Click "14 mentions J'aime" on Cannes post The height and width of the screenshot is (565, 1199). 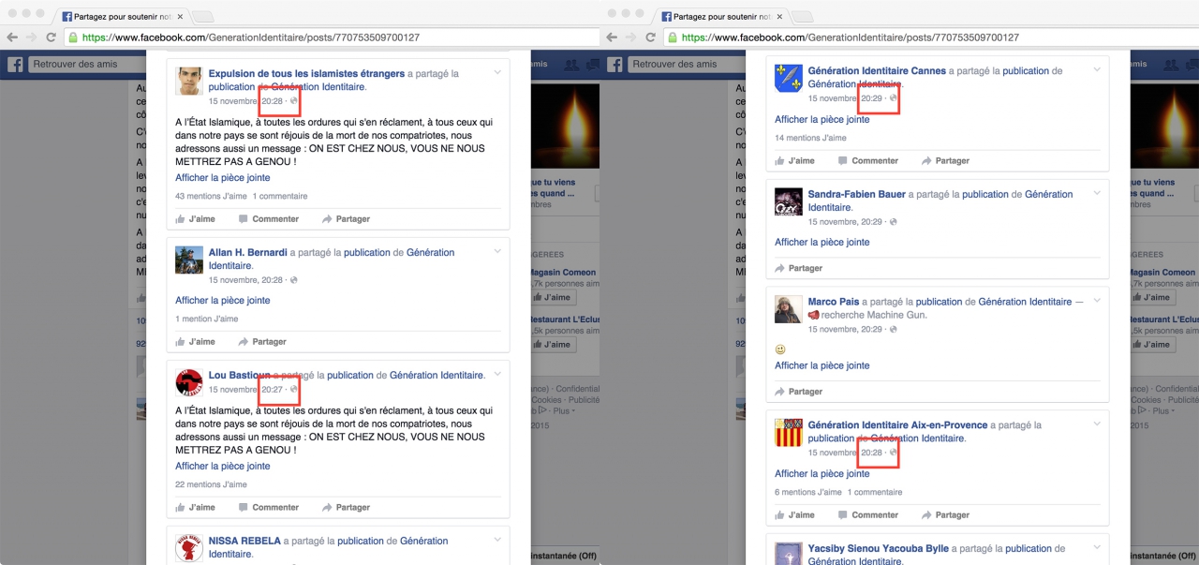click(810, 138)
